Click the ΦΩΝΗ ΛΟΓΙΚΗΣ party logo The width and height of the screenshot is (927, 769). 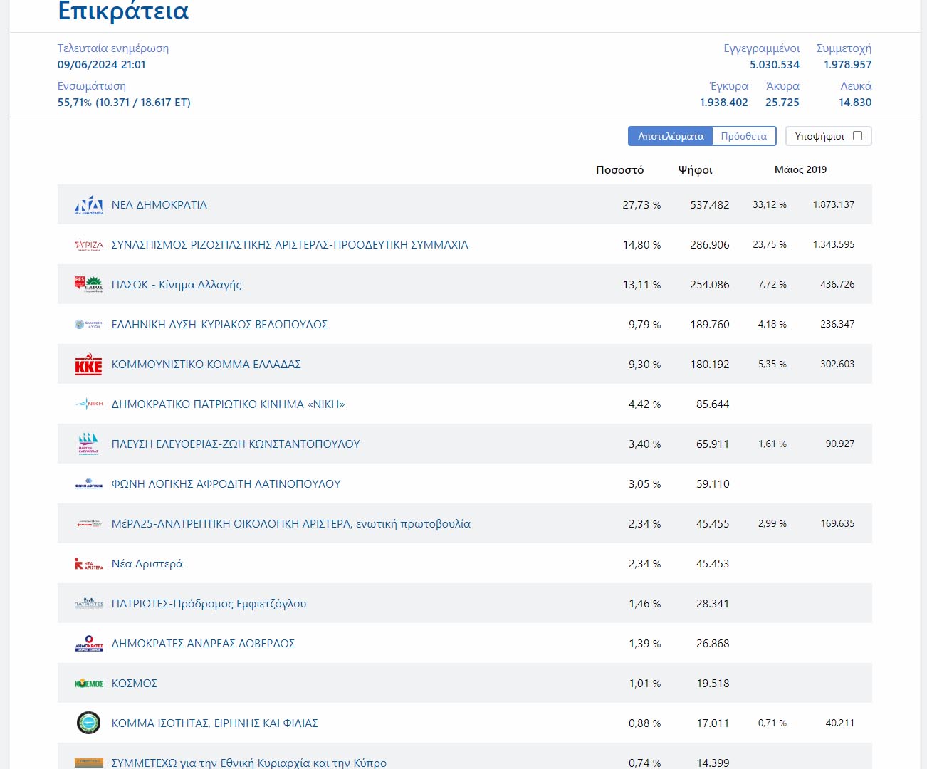[89, 484]
